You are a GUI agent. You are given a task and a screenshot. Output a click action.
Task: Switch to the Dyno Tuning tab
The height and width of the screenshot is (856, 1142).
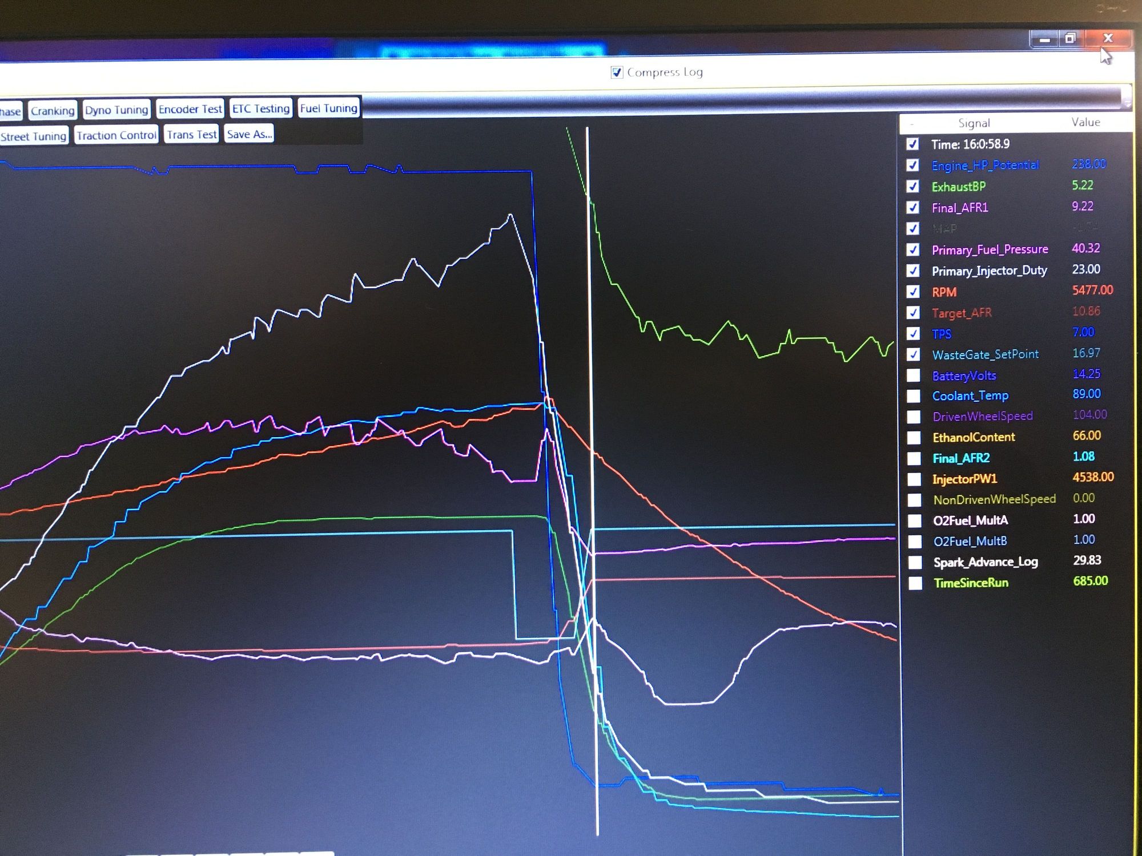[x=116, y=110]
